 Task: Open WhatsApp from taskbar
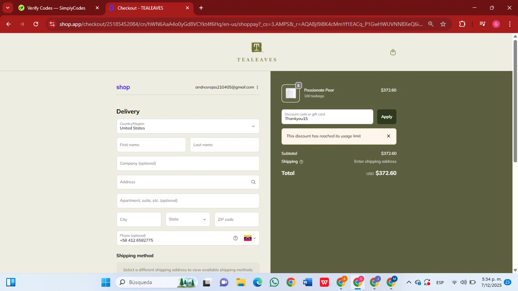(x=274, y=282)
